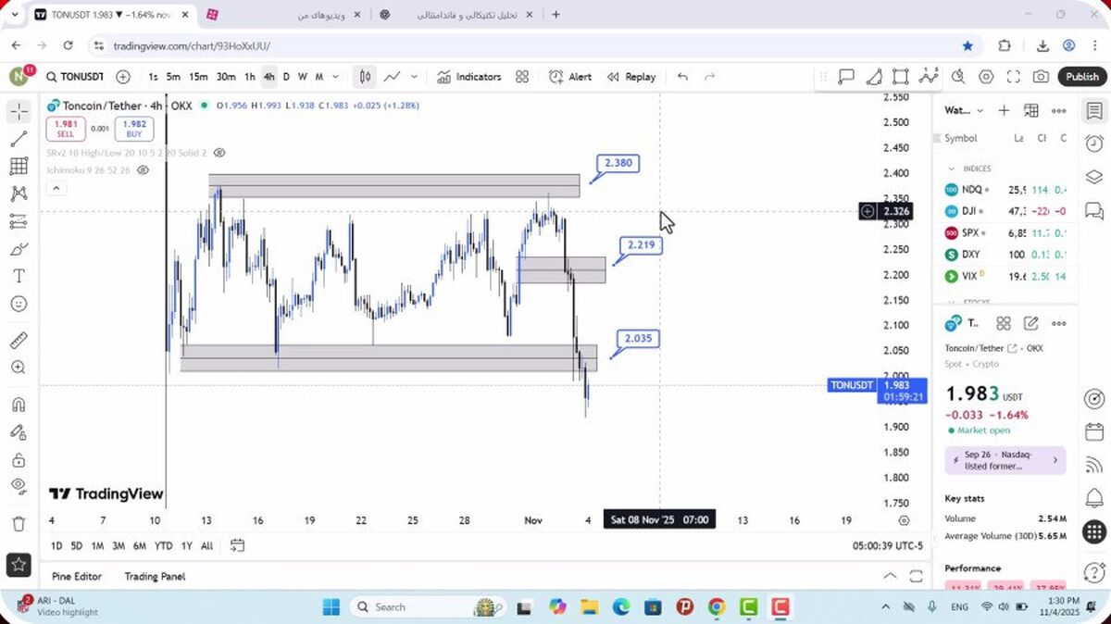Open TONUSDT symbol search
1111x624 pixels.
click(74, 77)
